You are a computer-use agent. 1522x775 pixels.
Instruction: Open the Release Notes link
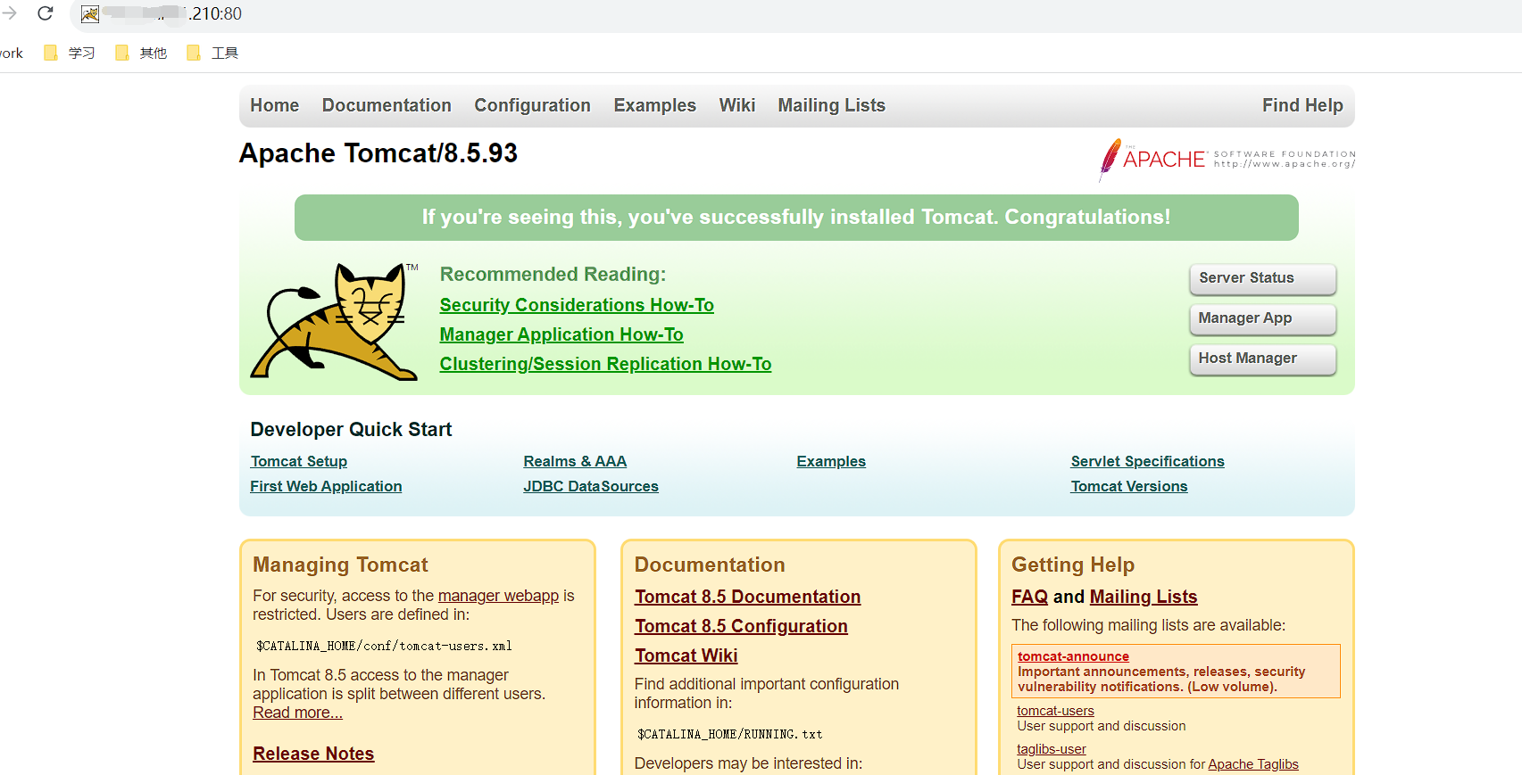(x=313, y=754)
